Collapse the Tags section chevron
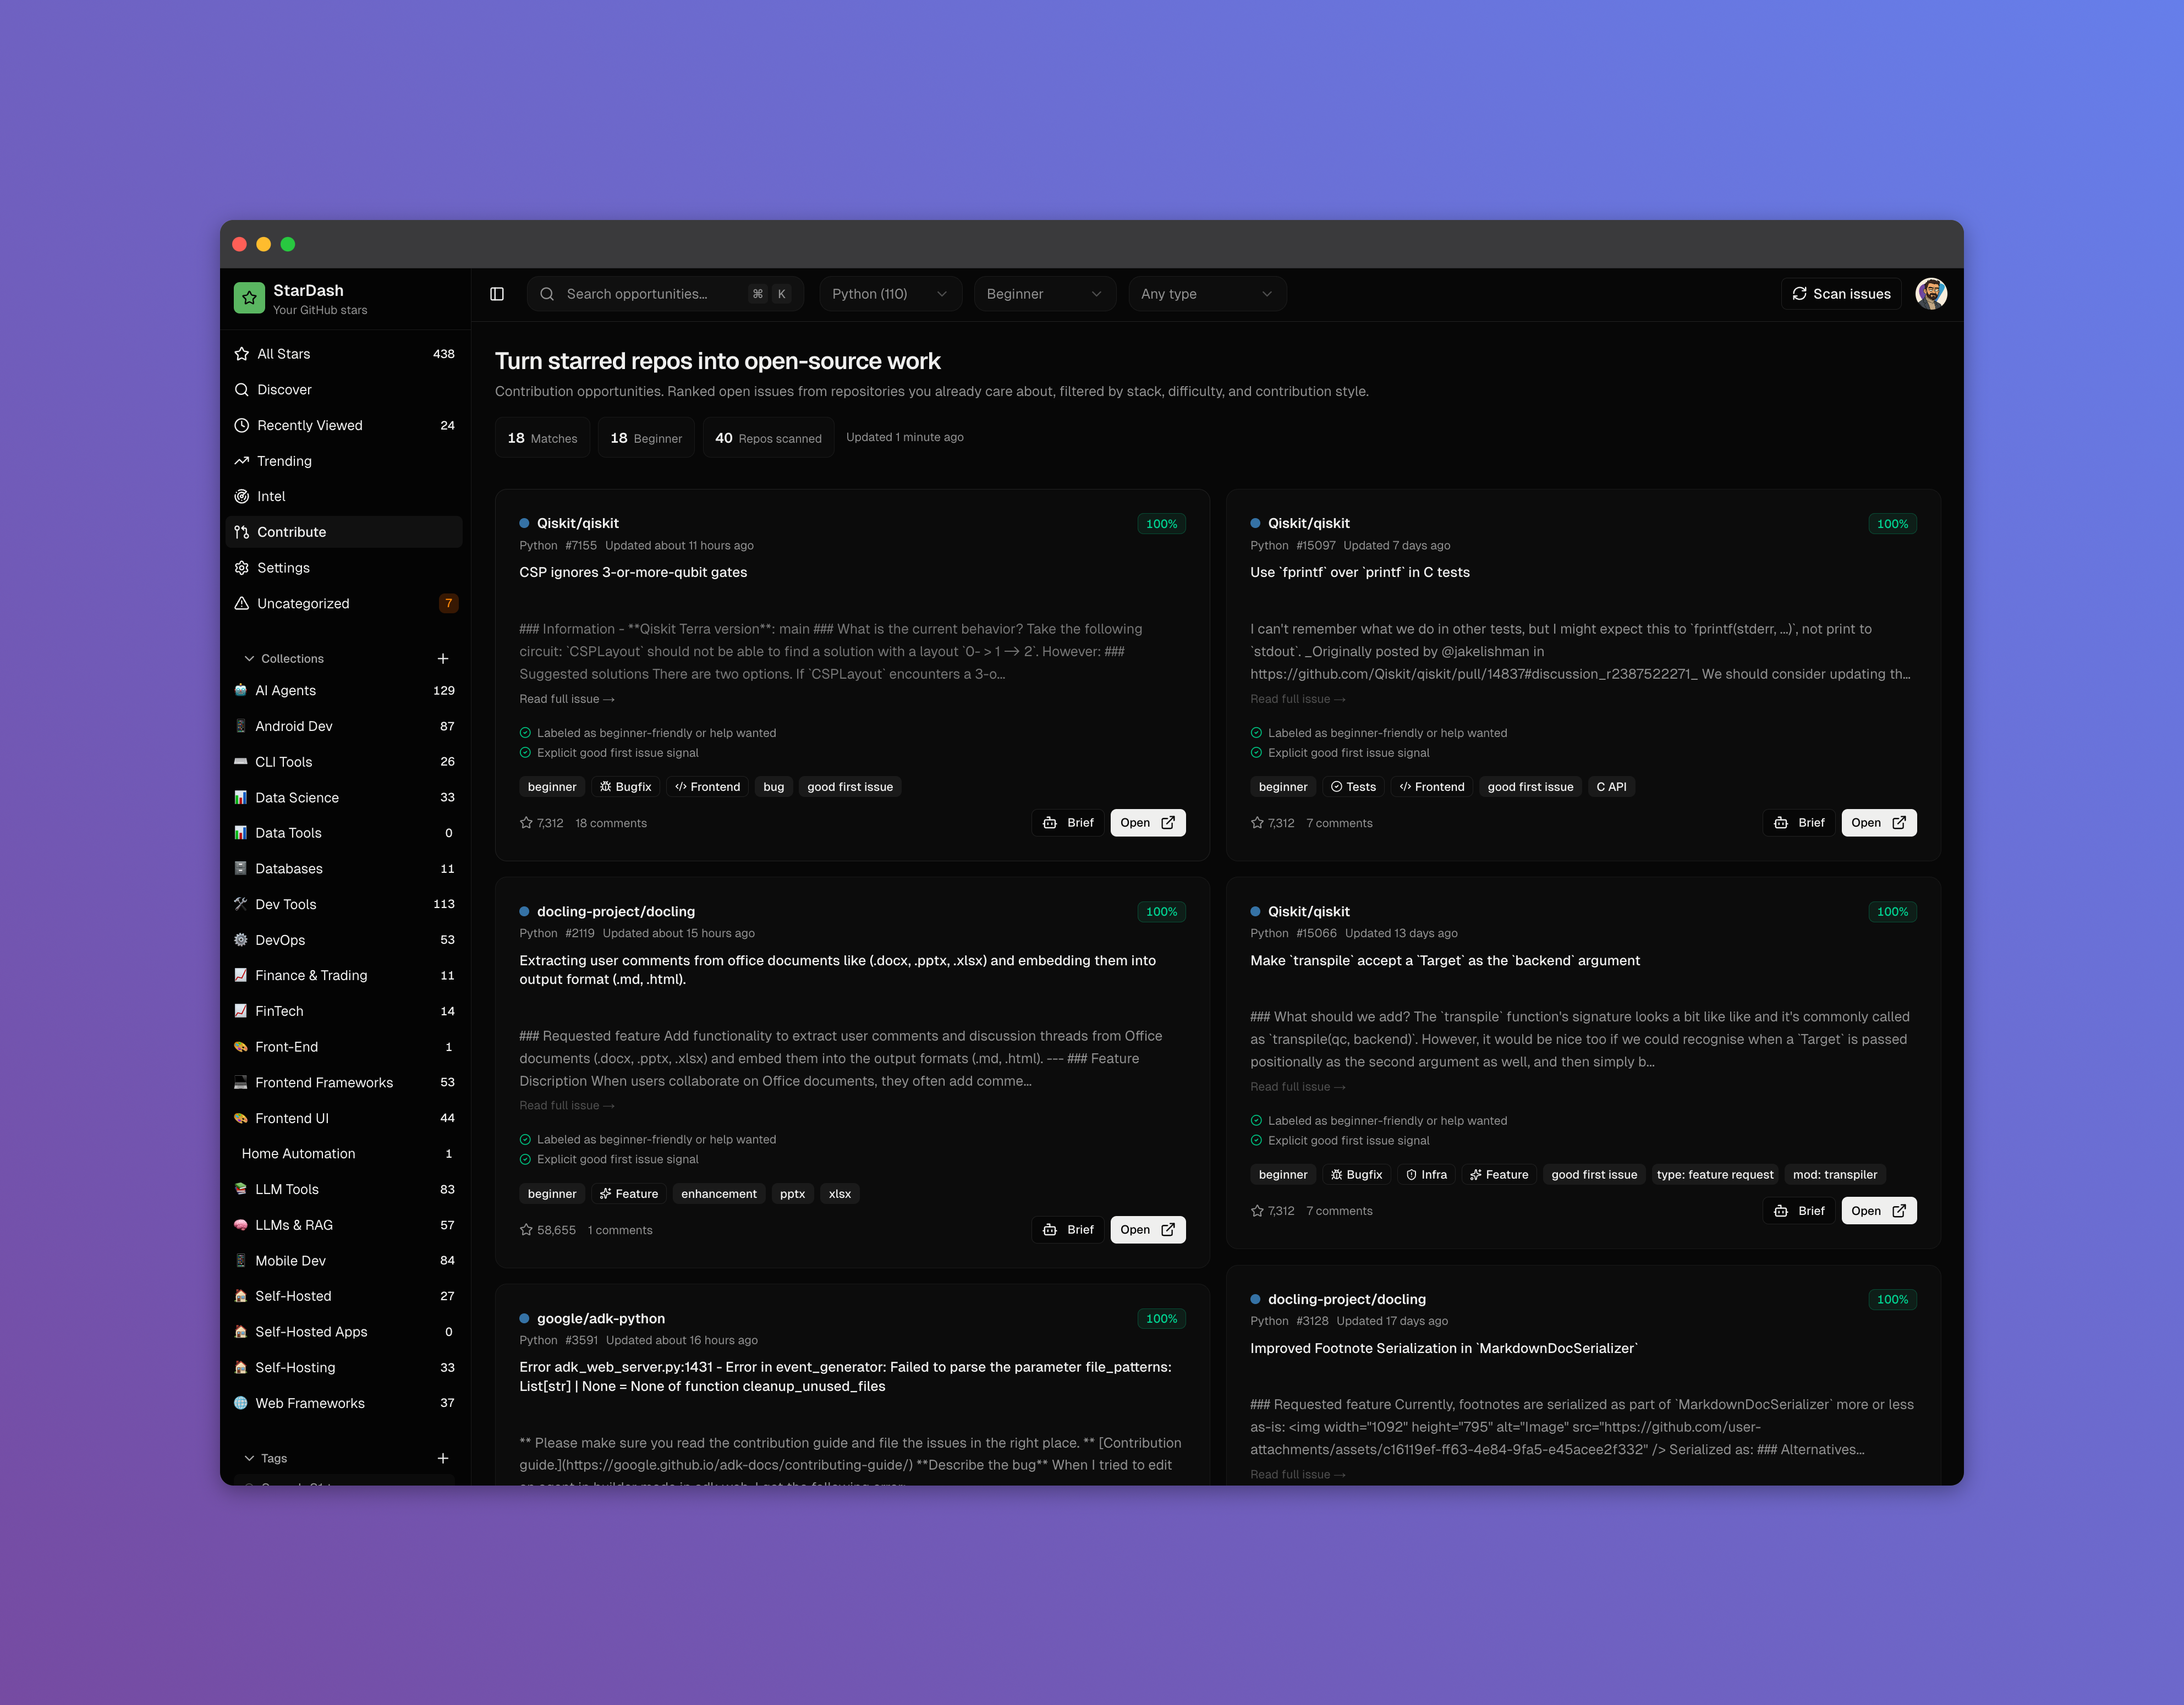Image resolution: width=2184 pixels, height=1705 pixels. (x=250, y=1458)
